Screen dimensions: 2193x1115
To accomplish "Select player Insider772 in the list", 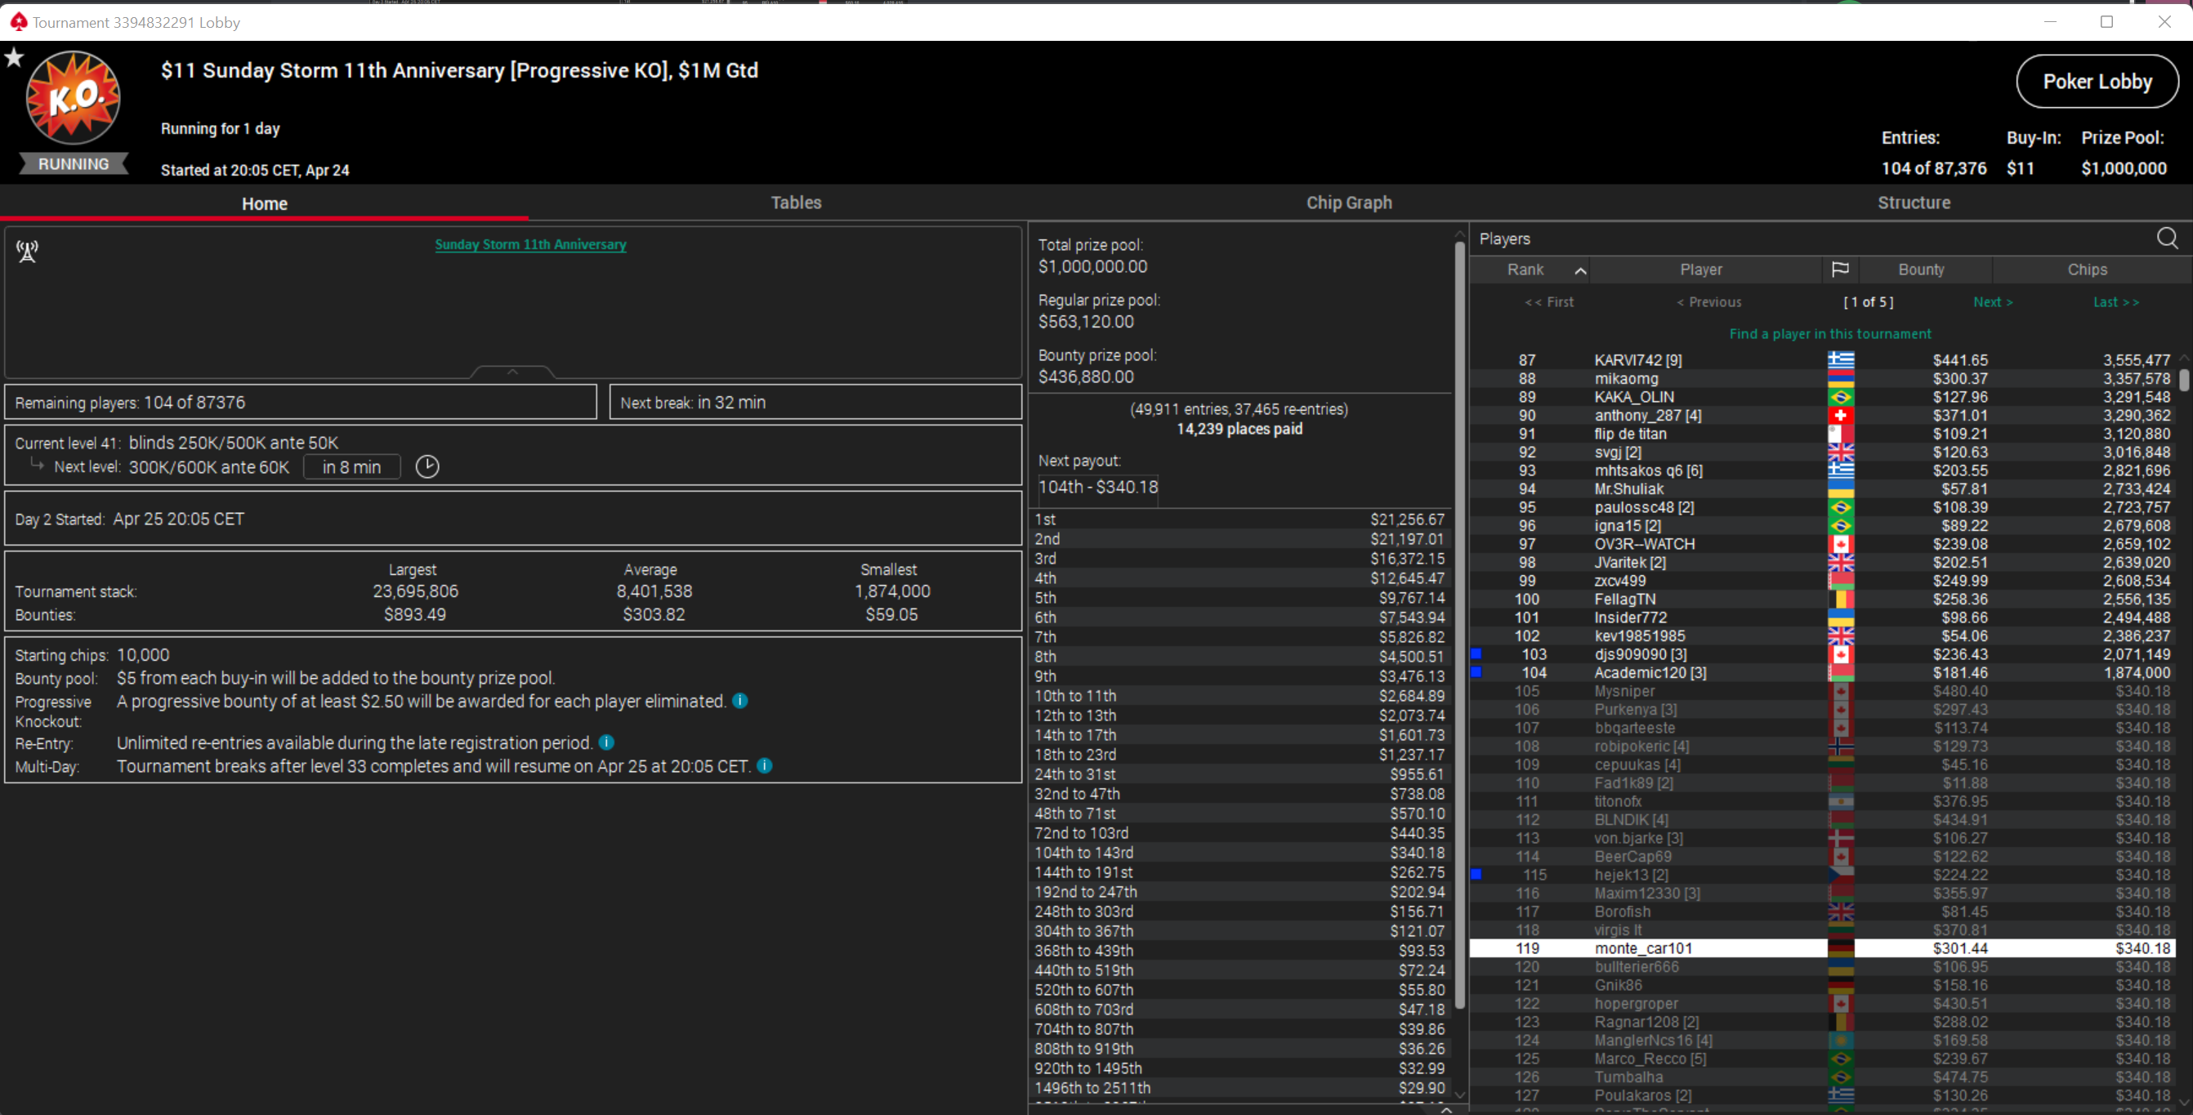I will coord(1823,618).
